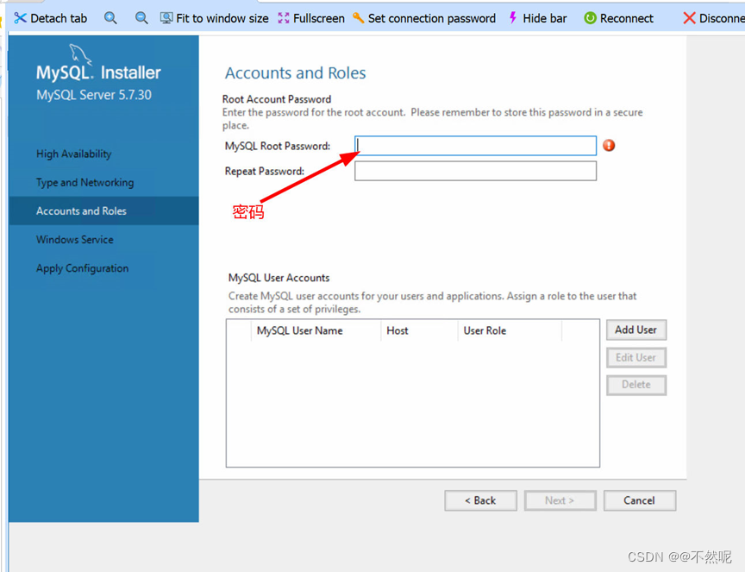Click the User Role column header

[x=510, y=331]
